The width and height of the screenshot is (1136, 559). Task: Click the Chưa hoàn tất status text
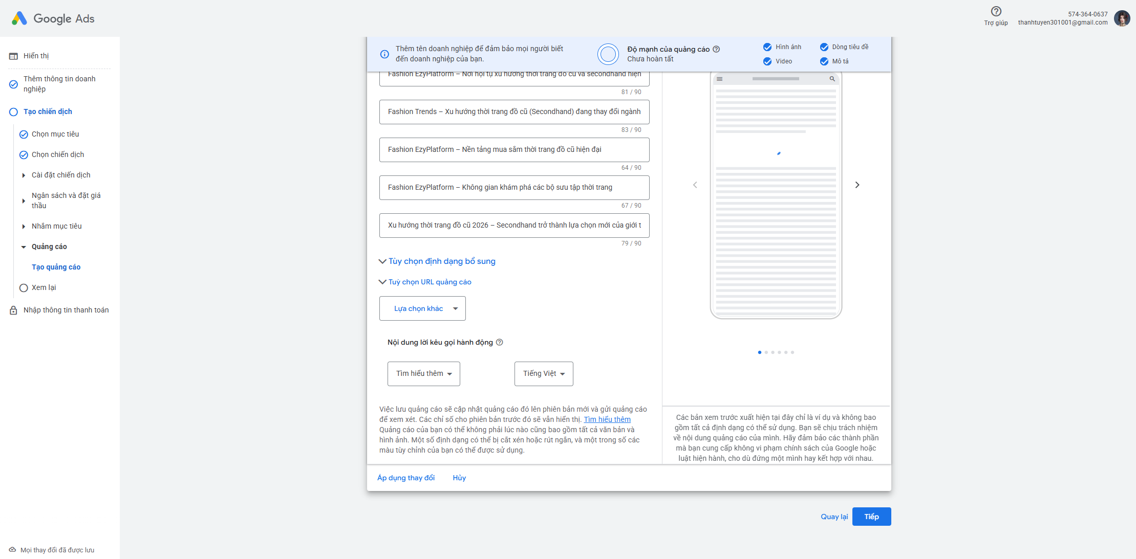coord(650,59)
